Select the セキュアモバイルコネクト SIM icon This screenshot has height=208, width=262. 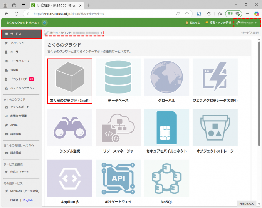click(x=166, y=128)
